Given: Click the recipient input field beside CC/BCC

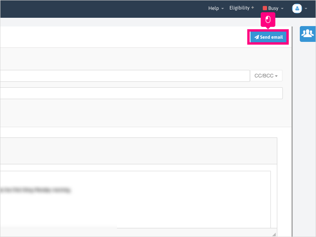Looking at the screenshot, I should click(x=125, y=76).
